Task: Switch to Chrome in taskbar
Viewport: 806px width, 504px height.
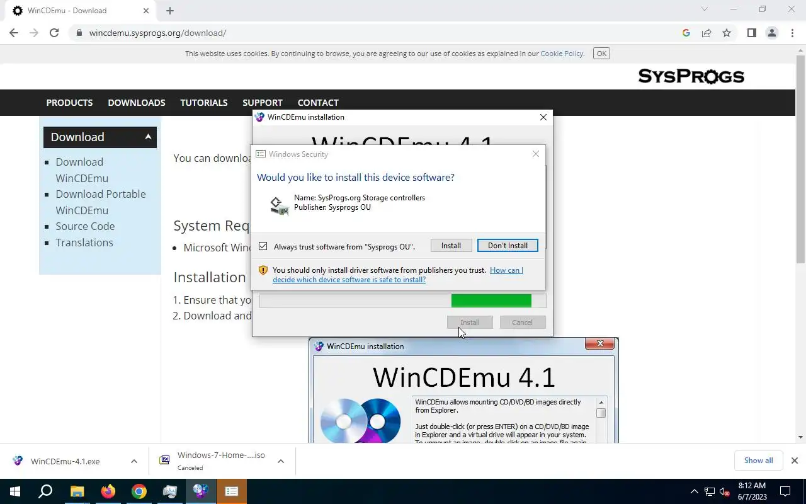Action: pyautogui.click(x=139, y=491)
